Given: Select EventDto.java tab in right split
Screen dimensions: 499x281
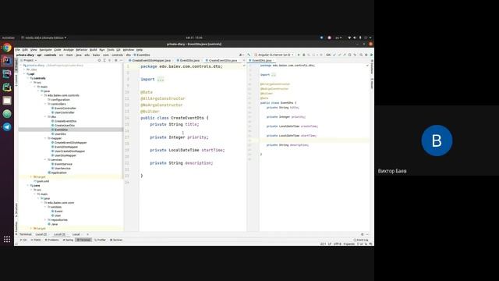Looking at the screenshot, I should point(262,60).
